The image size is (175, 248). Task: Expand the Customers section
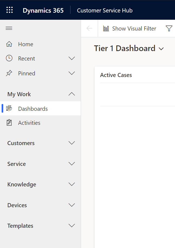click(72, 143)
